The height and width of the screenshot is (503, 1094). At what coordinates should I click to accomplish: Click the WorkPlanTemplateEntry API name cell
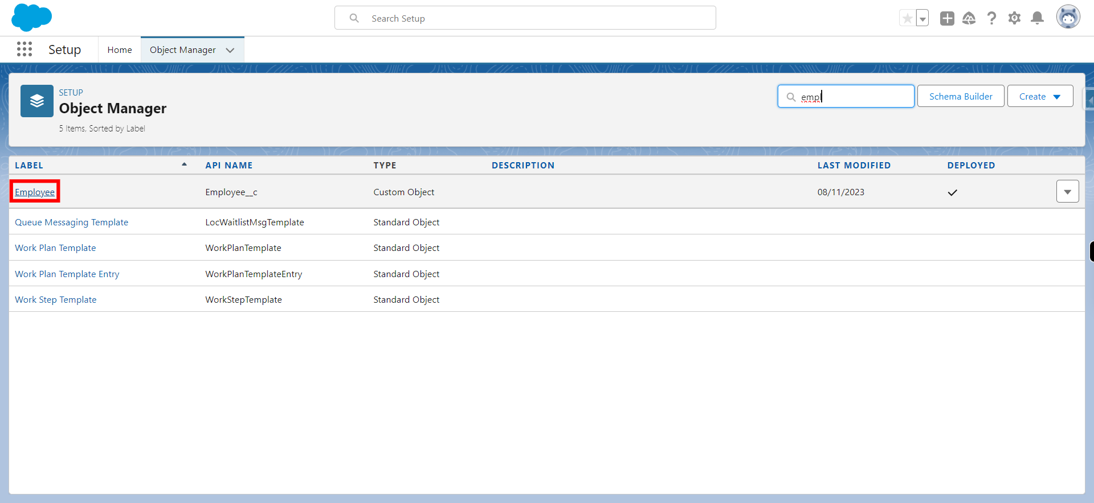pos(254,274)
